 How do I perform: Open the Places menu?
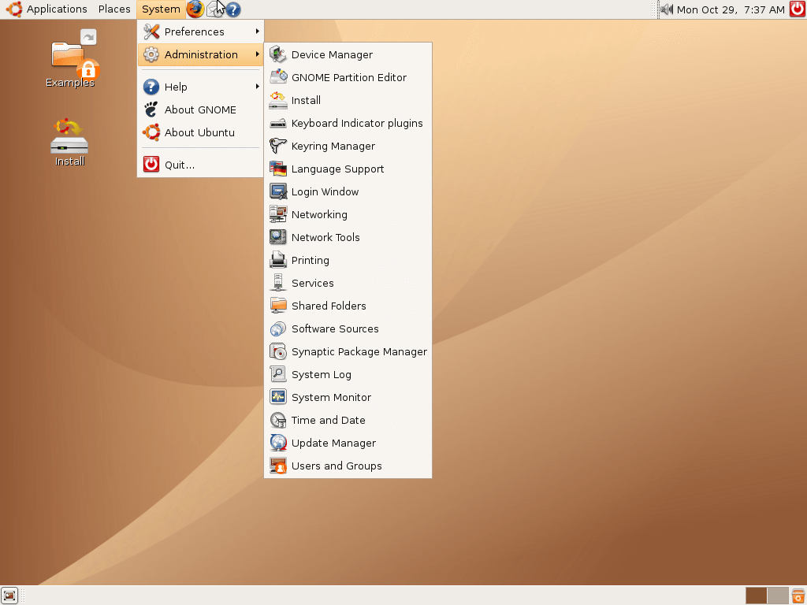pyautogui.click(x=114, y=9)
